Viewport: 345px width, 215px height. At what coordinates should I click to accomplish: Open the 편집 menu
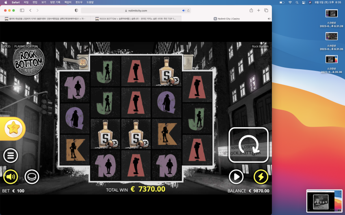tap(35, 2)
